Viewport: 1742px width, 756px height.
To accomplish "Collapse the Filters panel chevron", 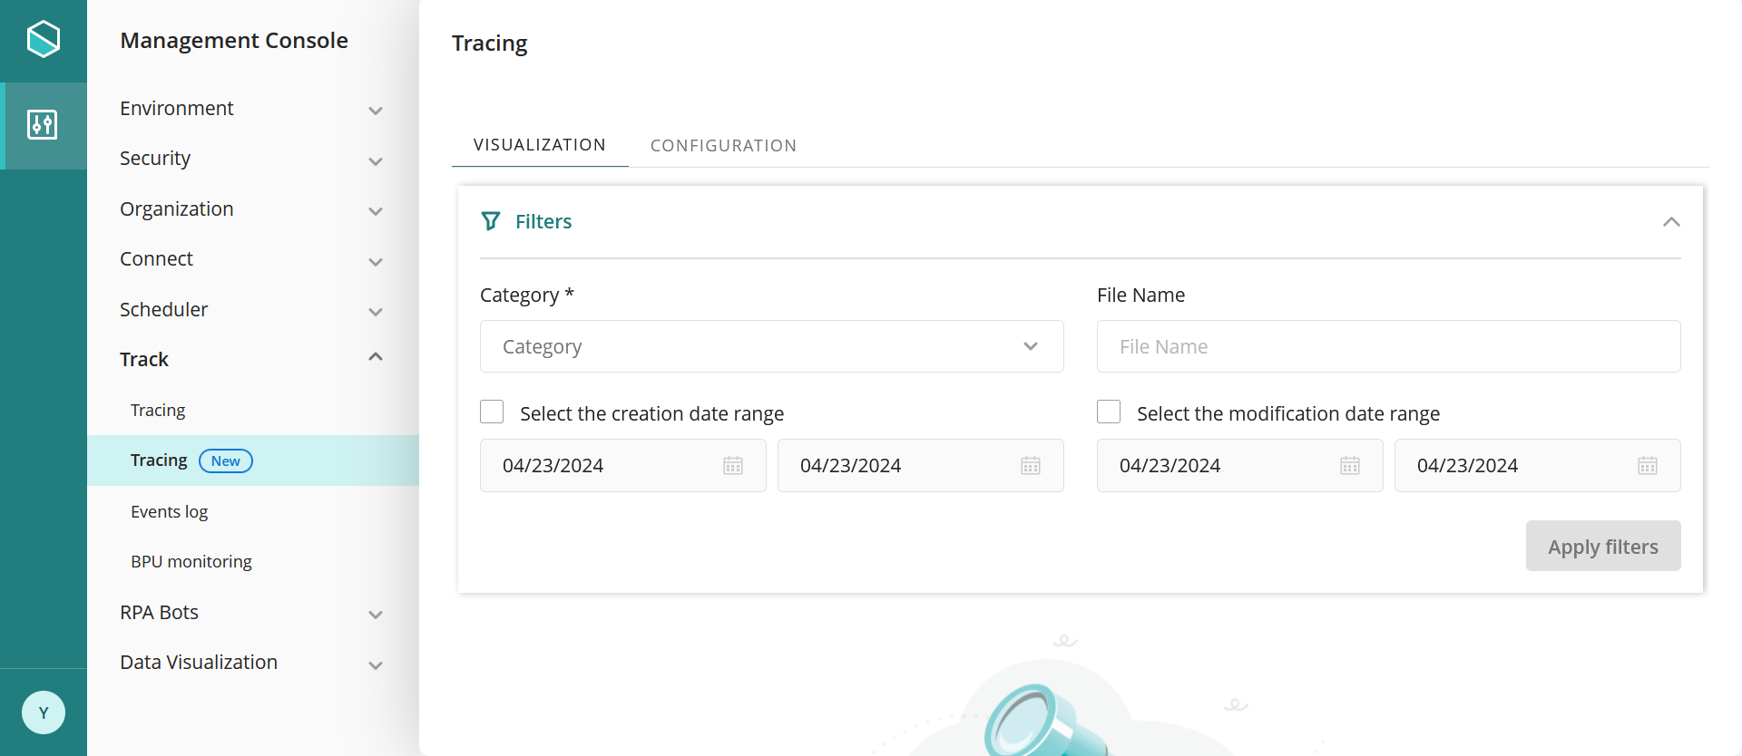I will pyautogui.click(x=1671, y=222).
